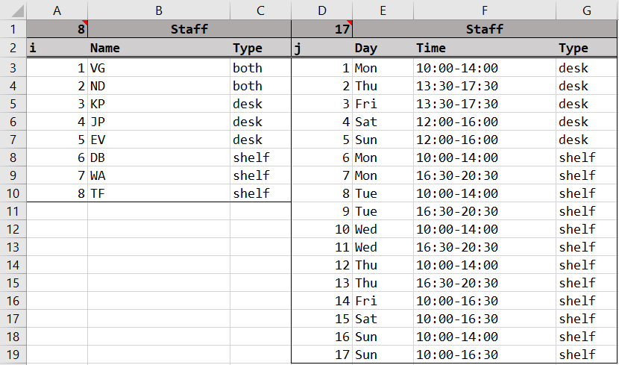Click the "Time" header cell
Viewport: 619px width, 365px height.
(x=484, y=49)
